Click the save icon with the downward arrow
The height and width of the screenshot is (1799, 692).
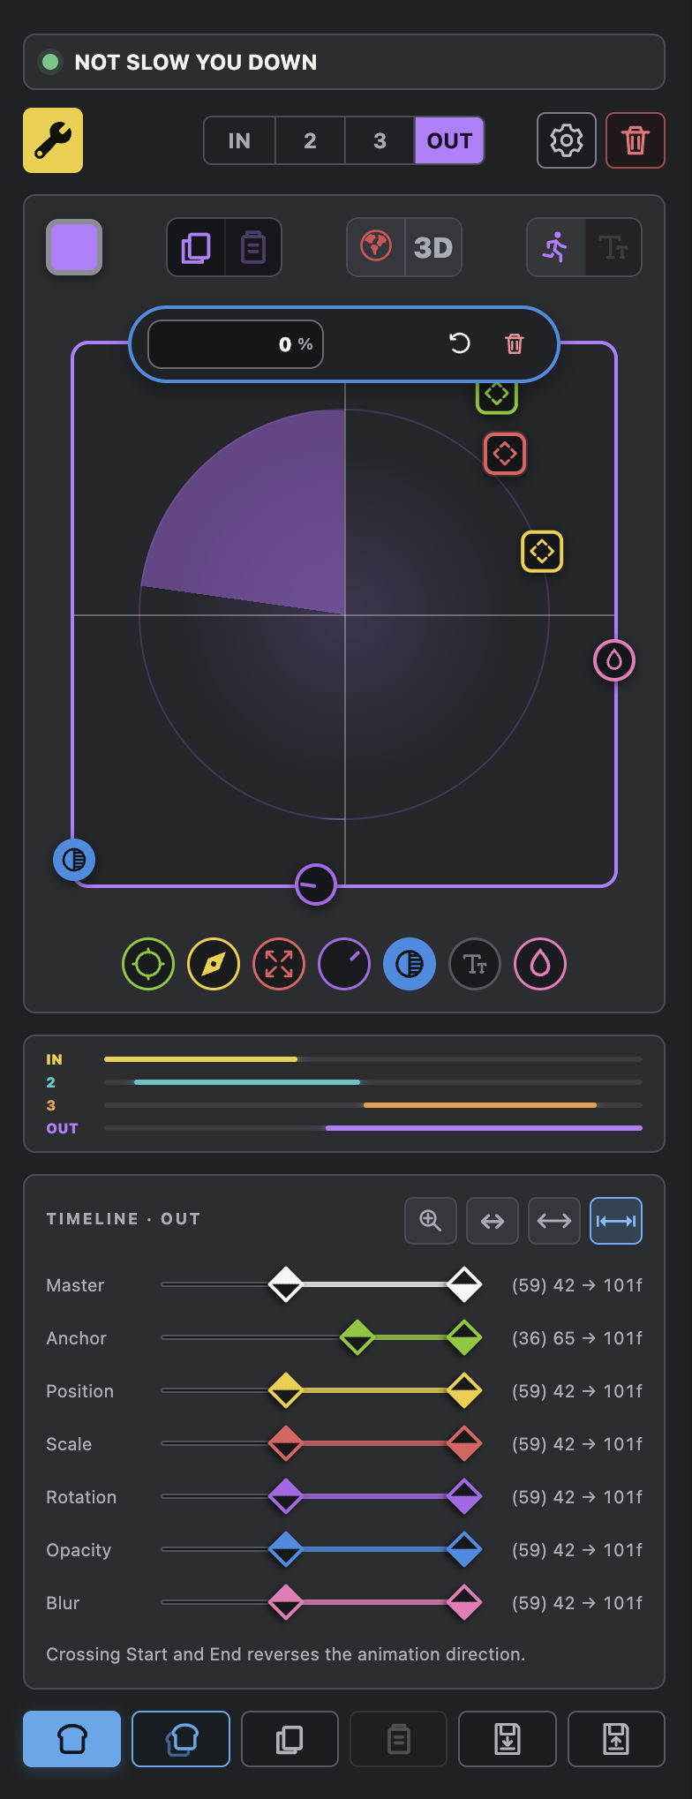pyautogui.click(x=508, y=1739)
